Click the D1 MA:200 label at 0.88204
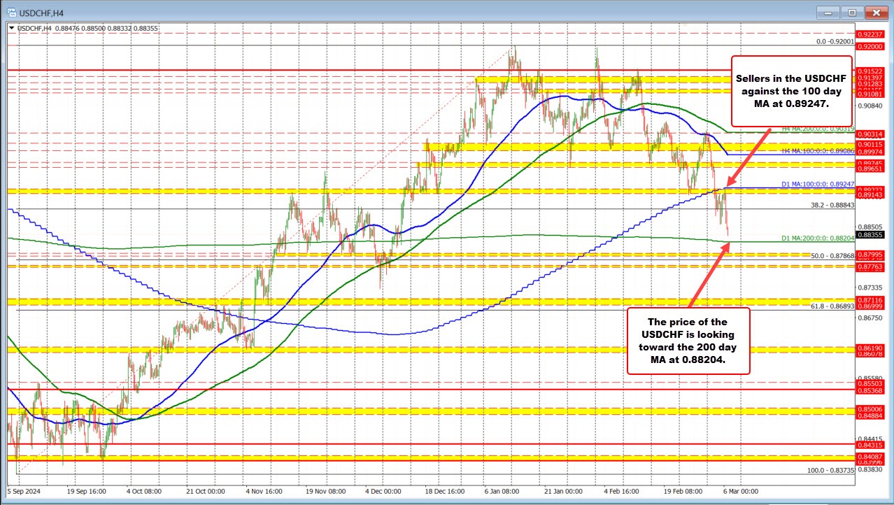The image size is (894, 505). [x=817, y=239]
